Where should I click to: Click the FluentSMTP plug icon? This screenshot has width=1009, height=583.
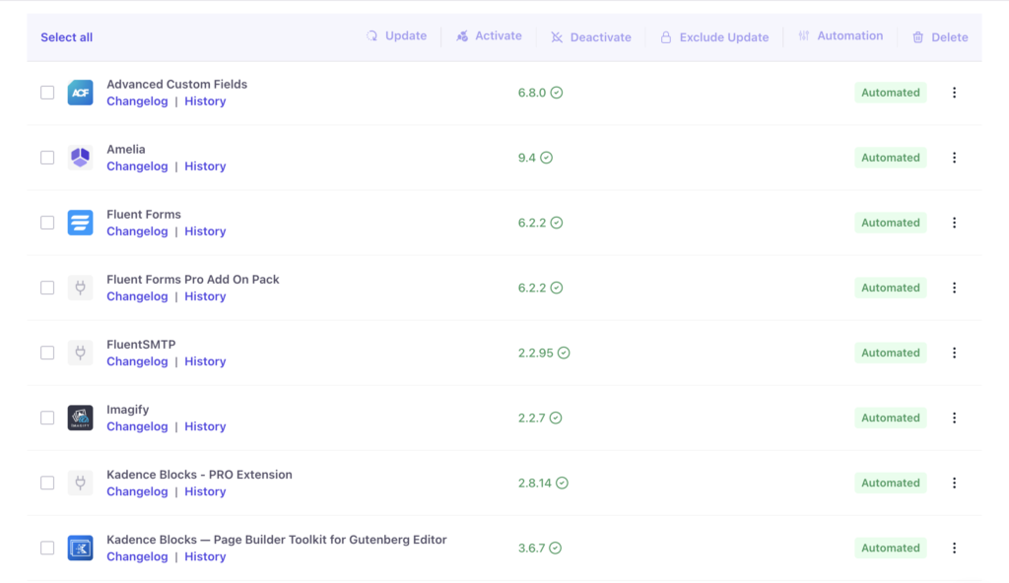81,353
